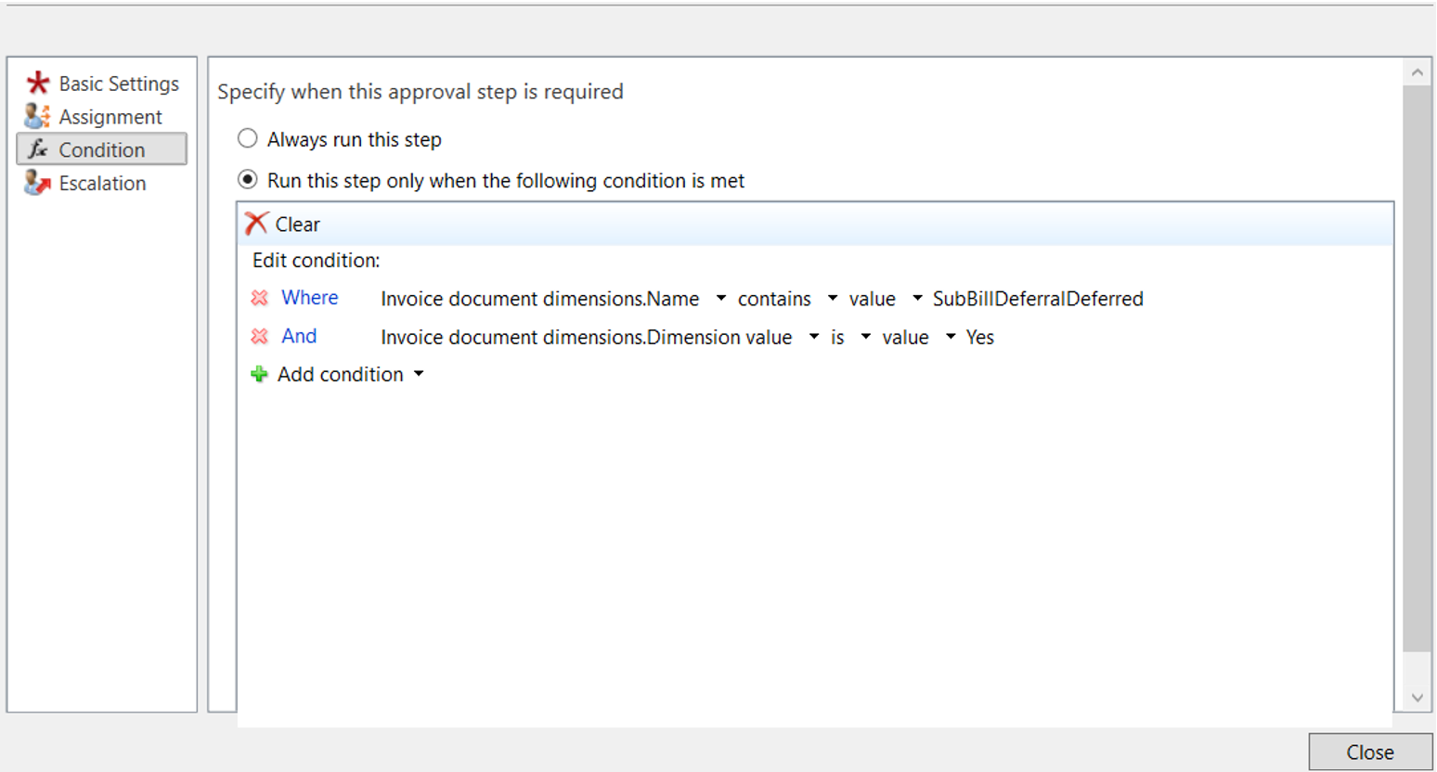Open the Assignment page
This screenshot has width=1437, height=772.
tap(110, 117)
